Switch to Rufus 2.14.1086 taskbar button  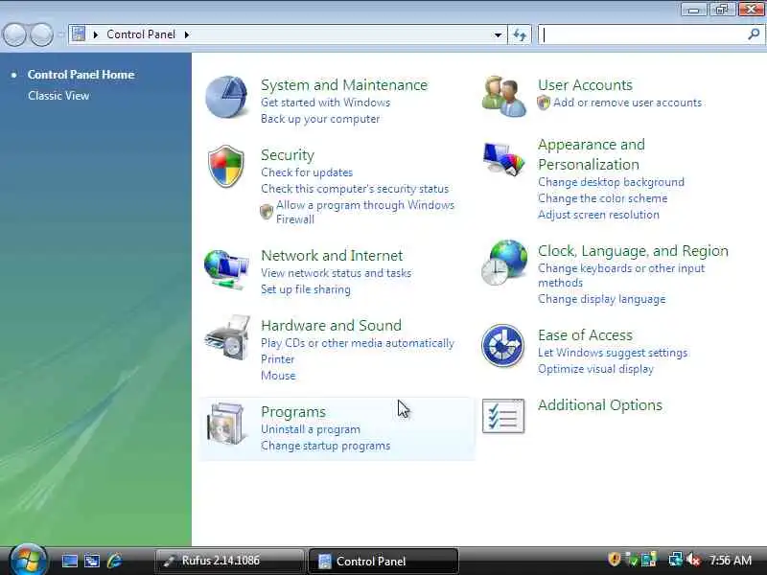coord(229,561)
